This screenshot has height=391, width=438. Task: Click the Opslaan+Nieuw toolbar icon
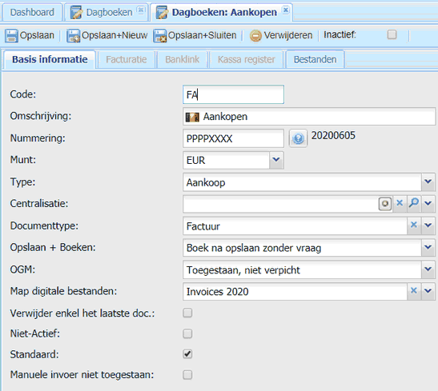[73, 36]
